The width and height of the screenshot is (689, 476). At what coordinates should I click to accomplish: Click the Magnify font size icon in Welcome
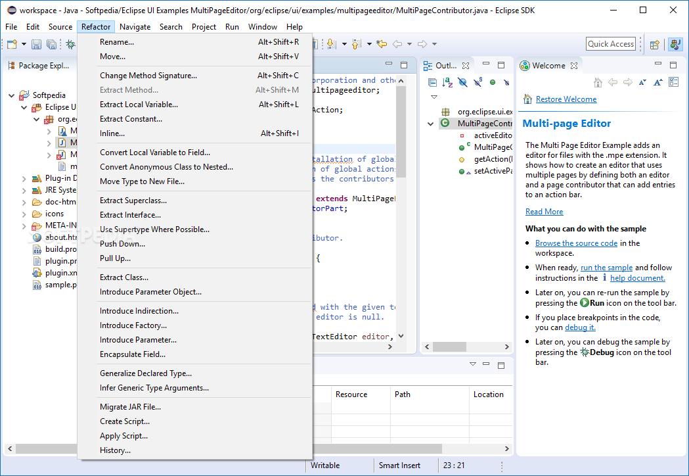pos(658,82)
